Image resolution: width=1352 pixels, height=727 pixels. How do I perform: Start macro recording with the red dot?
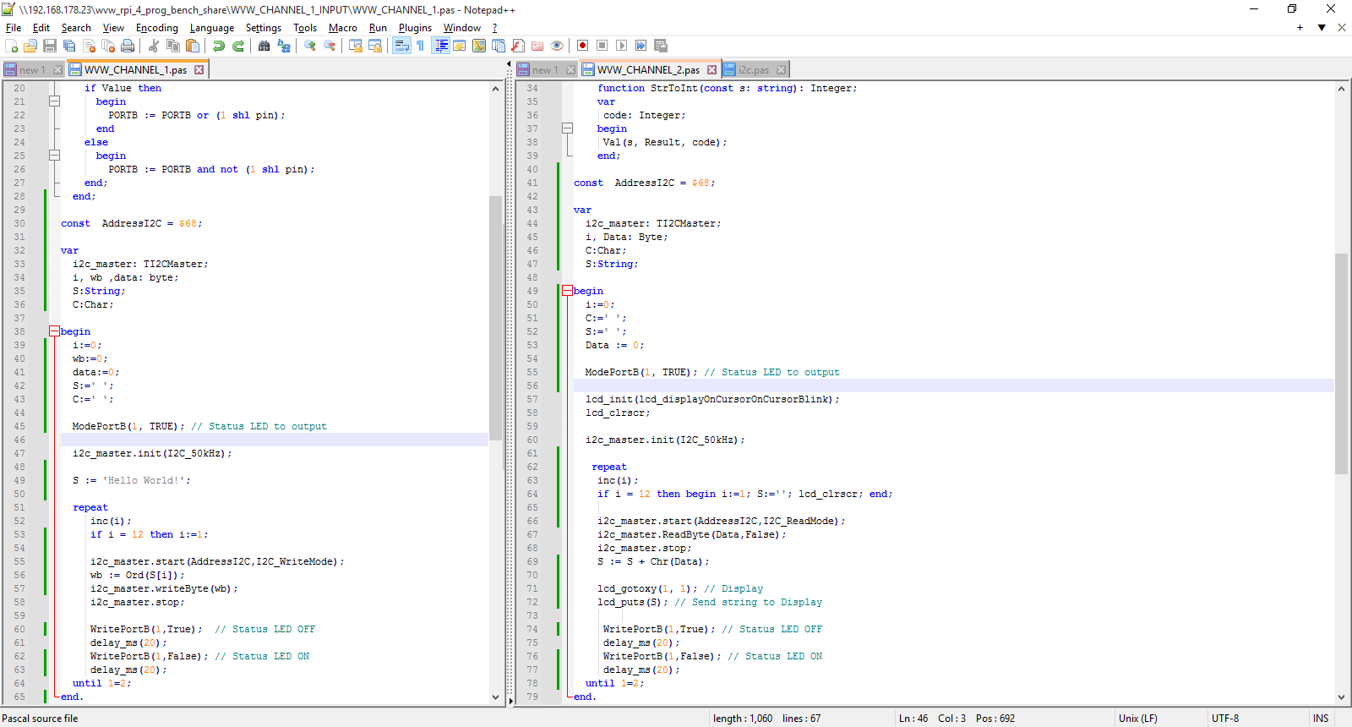click(583, 46)
